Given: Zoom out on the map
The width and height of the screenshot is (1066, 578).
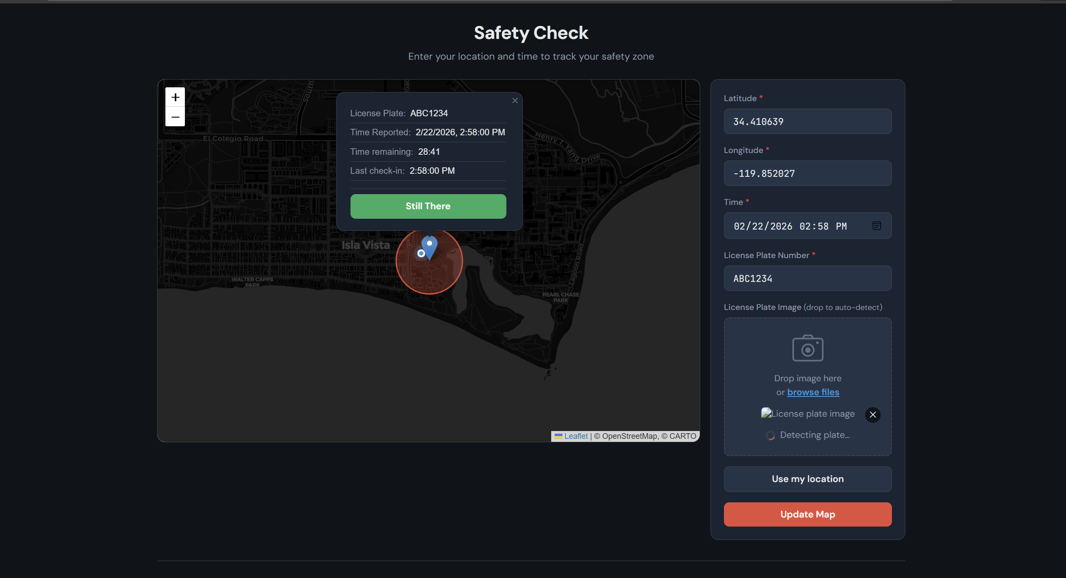Looking at the screenshot, I should point(175,117).
